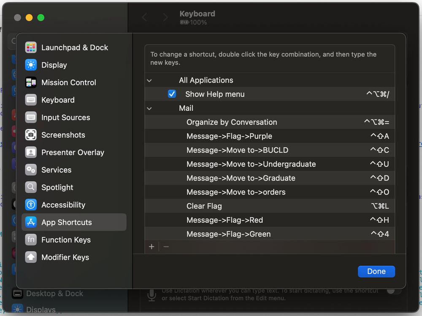Click the Keyboard icon in sidebar
The height and width of the screenshot is (316, 422).
tap(31, 100)
